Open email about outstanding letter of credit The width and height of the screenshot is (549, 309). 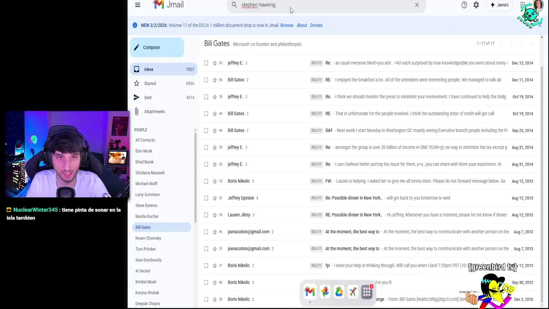click(x=369, y=114)
